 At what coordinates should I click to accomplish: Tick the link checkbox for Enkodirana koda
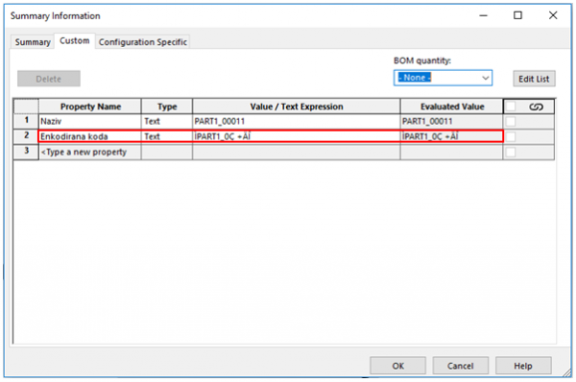(511, 136)
